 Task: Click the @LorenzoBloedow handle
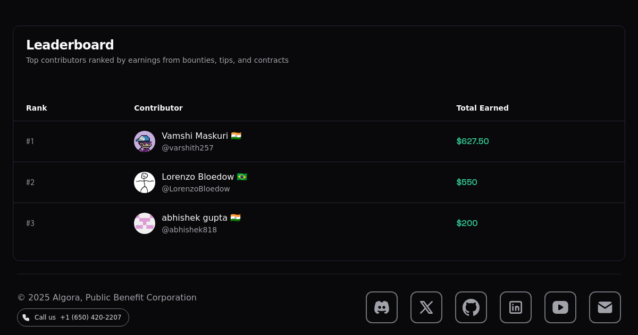(196, 189)
